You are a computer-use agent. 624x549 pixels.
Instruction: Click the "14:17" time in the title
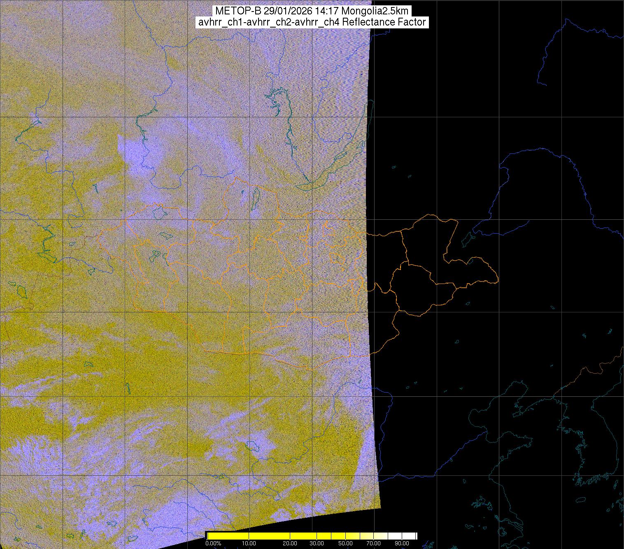coord(341,11)
